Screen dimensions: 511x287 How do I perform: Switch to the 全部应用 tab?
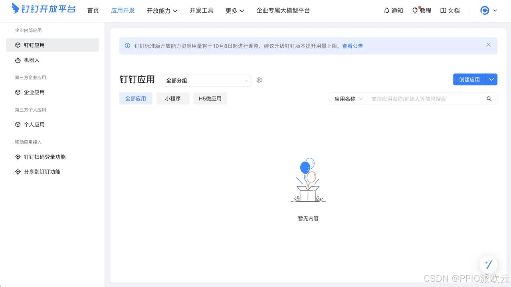tap(136, 98)
